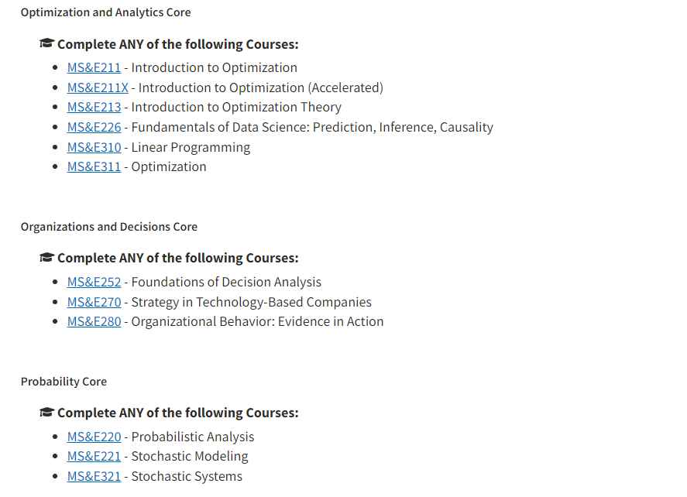687x497 pixels.
Task: Open the MS&E311 Optimization link
Action: tap(94, 167)
